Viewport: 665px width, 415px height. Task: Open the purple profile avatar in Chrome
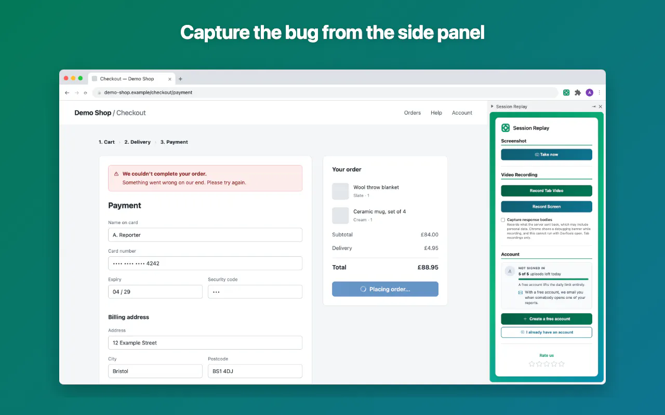pyautogui.click(x=589, y=92)
